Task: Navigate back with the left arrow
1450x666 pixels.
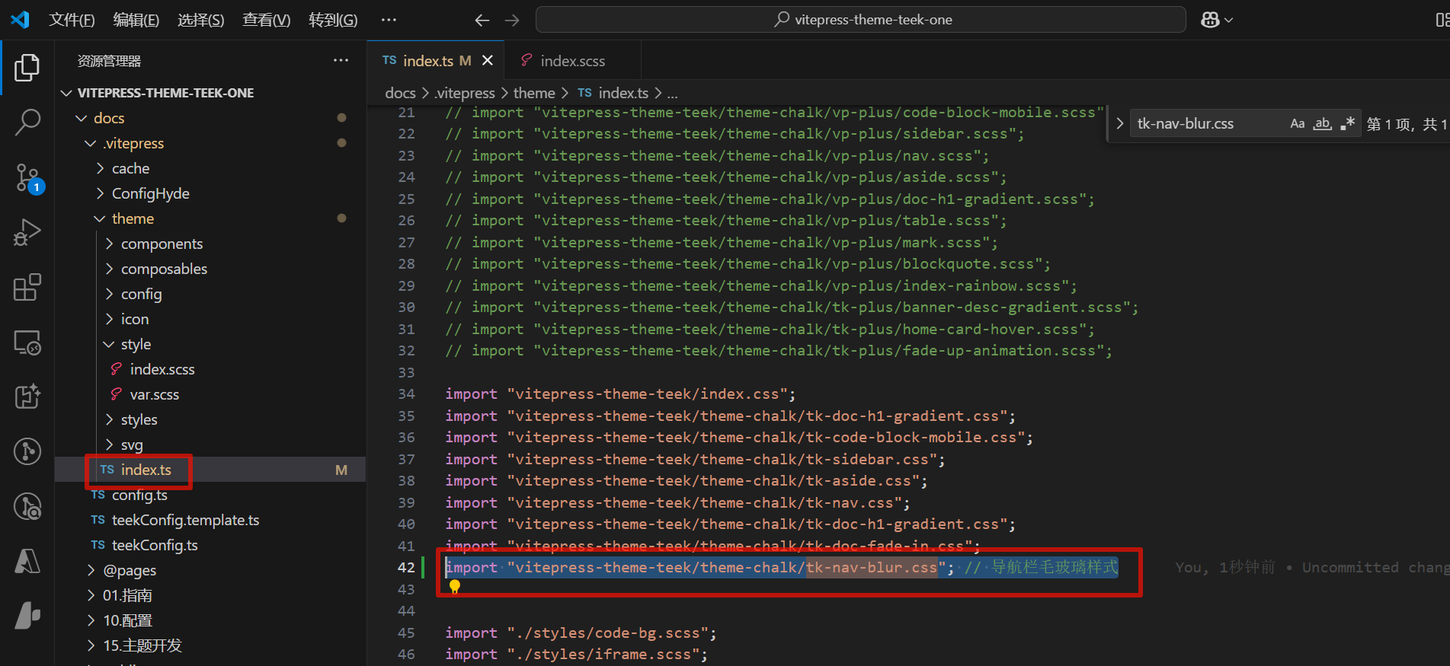Action: (x=482, y=20)
